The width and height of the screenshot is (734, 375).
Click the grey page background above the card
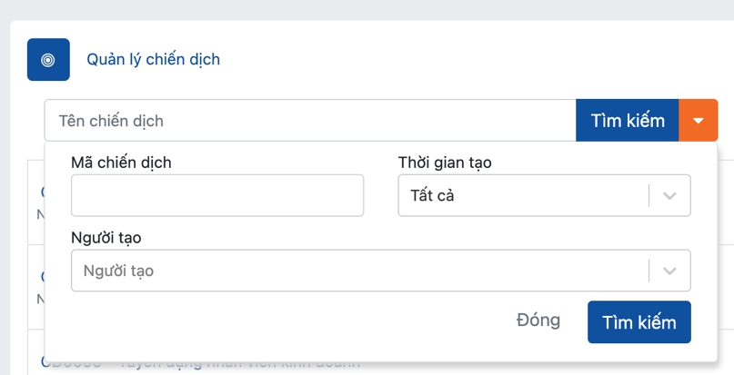[x=364, y=9]
